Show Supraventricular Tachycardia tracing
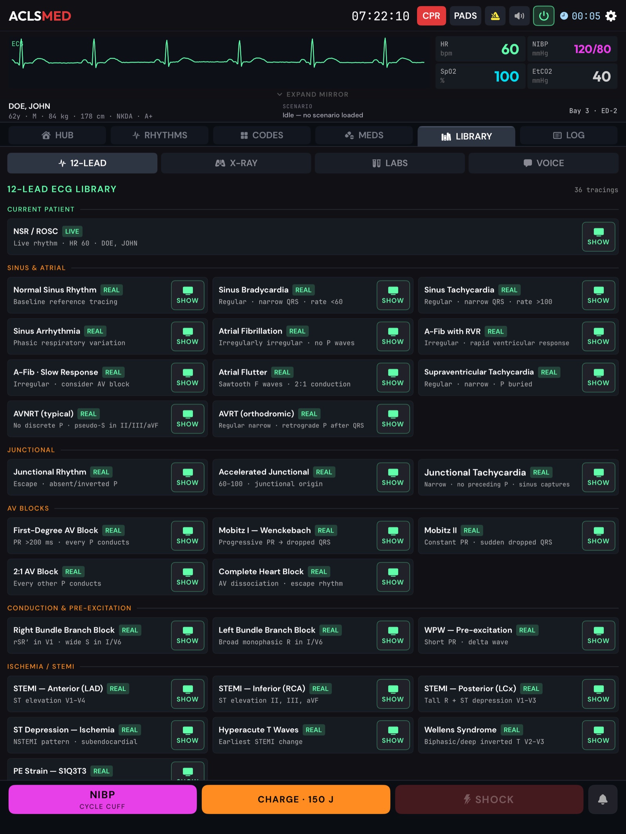This screenshot has width=626, height=834. [x=598, y=378]
